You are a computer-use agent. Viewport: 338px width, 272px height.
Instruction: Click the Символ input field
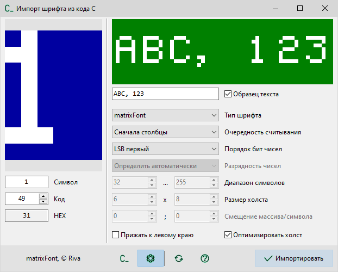pos(27,182)
